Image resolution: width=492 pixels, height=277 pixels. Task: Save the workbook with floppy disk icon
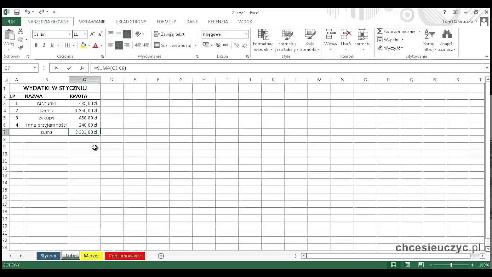coord(17,12)
